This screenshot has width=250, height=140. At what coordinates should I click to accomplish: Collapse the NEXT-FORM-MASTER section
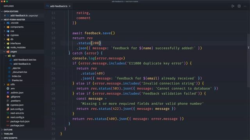(2, 20)
